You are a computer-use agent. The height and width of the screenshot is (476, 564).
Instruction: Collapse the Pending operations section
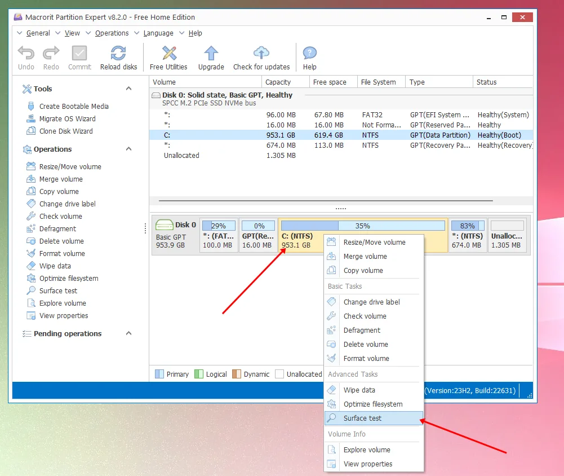(128, 333)
